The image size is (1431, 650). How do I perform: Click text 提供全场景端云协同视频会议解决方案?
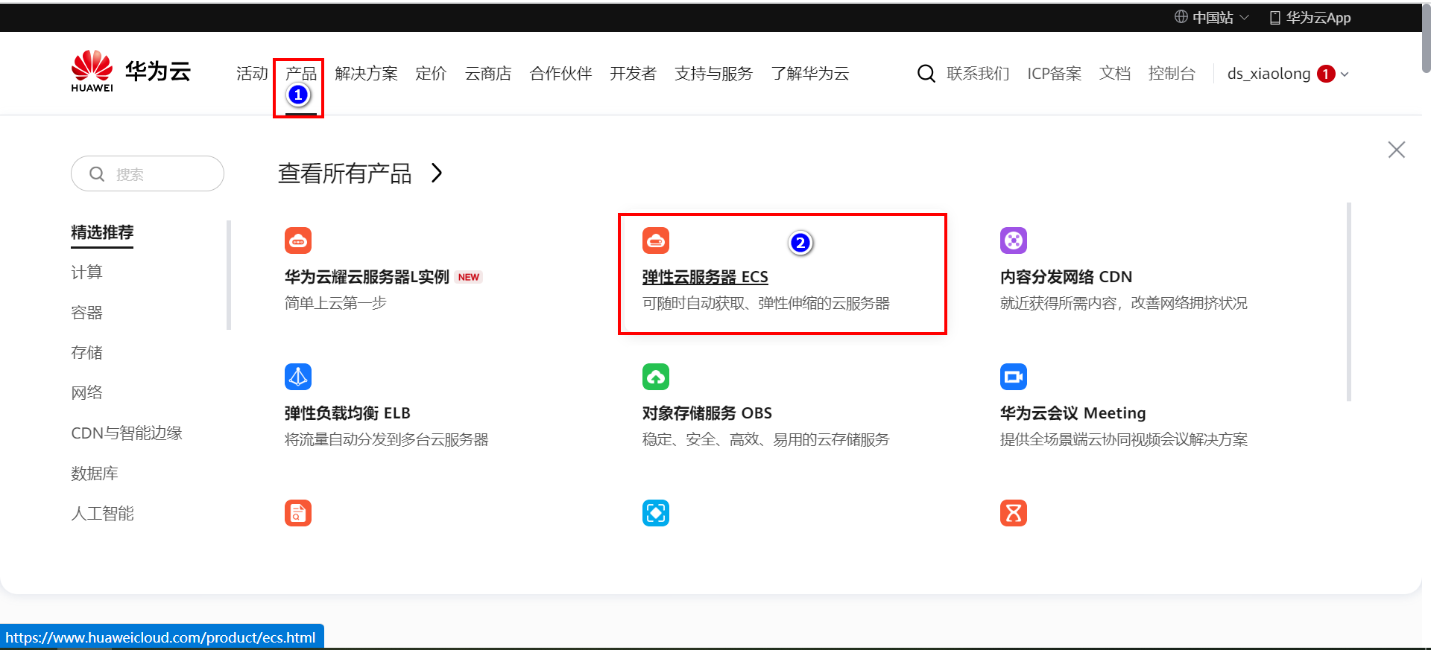point(1124,439)
